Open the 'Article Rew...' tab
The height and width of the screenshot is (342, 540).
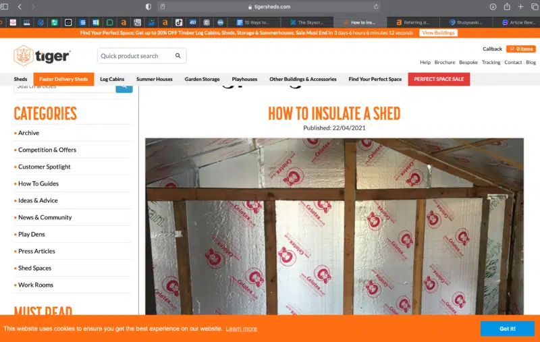(x=518, y=22)
